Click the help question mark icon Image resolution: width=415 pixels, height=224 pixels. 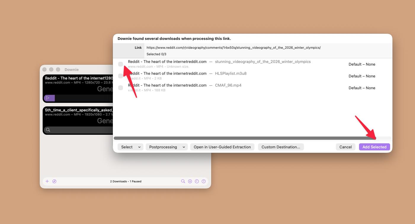[x=204, y=181]
